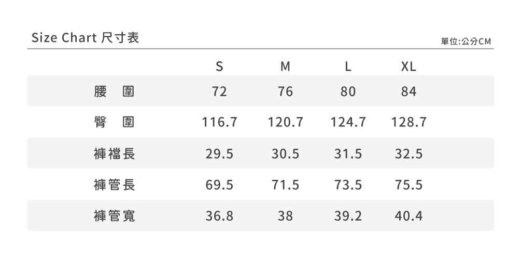This screenshot has height=259, width=521.
Task: Select the M size column header
Action: pos(285,67)
